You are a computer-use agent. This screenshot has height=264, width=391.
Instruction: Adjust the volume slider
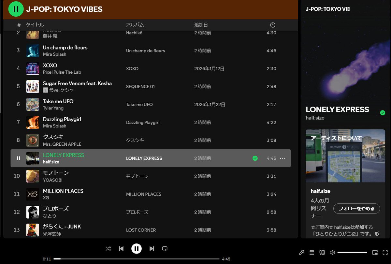(x=352, y=253)
